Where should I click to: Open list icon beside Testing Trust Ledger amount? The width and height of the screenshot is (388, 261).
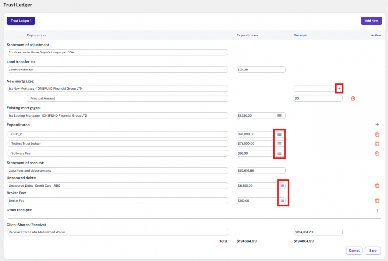point(279,144)
